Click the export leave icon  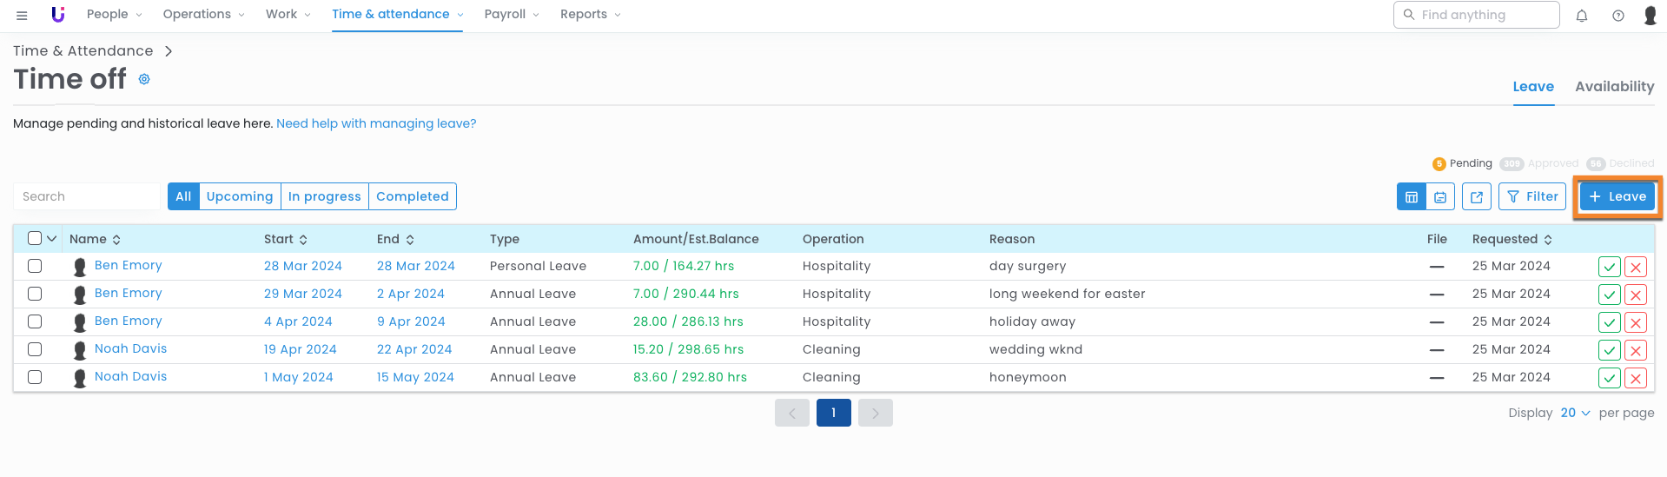pos(1476,197)
